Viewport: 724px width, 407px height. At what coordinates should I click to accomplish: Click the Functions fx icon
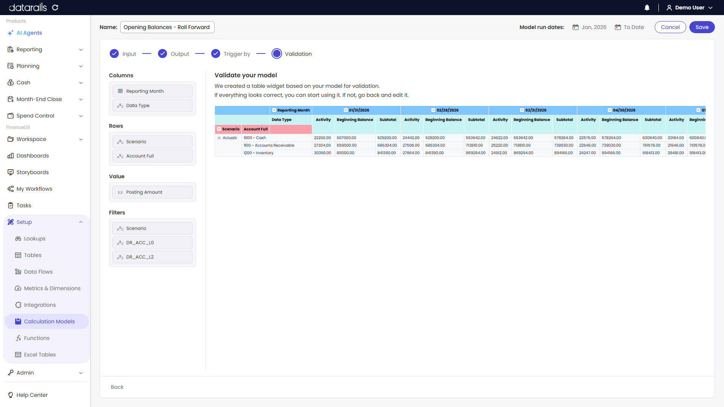click(x=18, y=338)
